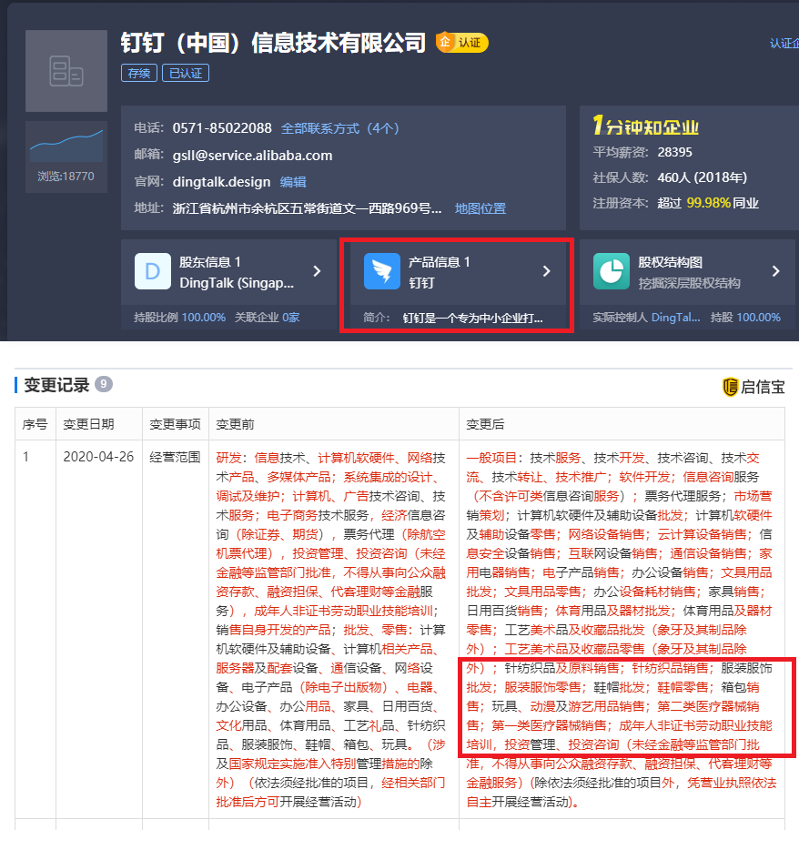The width and height of the screenshot is (799, 850).
Task: Click the 变更后 column header
Action: [485, 424]
